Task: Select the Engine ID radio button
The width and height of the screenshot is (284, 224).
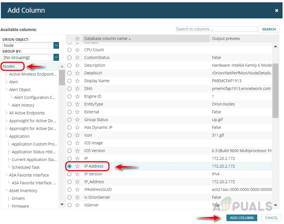Action: (x=69, y=96)
